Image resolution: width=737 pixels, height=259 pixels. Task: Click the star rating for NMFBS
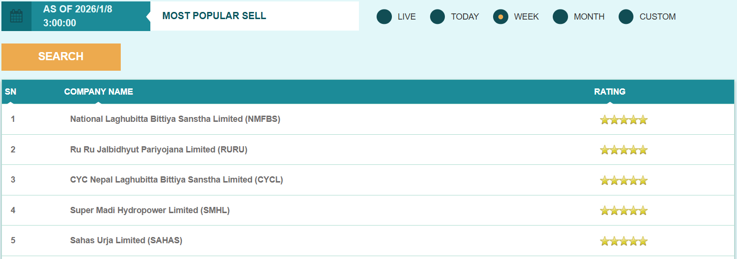click(623, 119)
